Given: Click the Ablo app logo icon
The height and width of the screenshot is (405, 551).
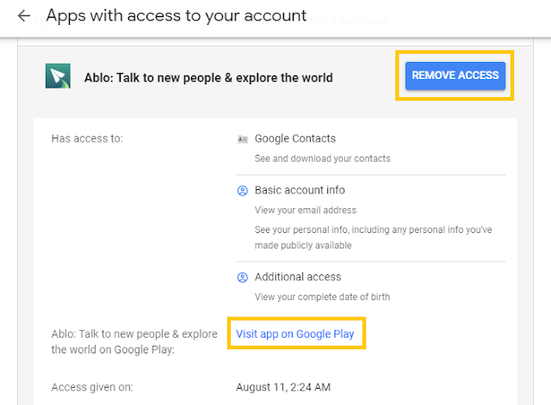Looking at the screenshot, I should [x=58, y=77].
